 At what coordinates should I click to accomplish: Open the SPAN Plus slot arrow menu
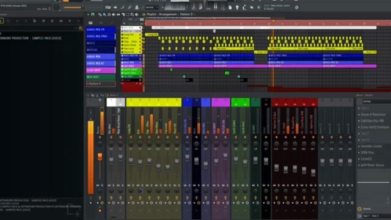(359, 152)
